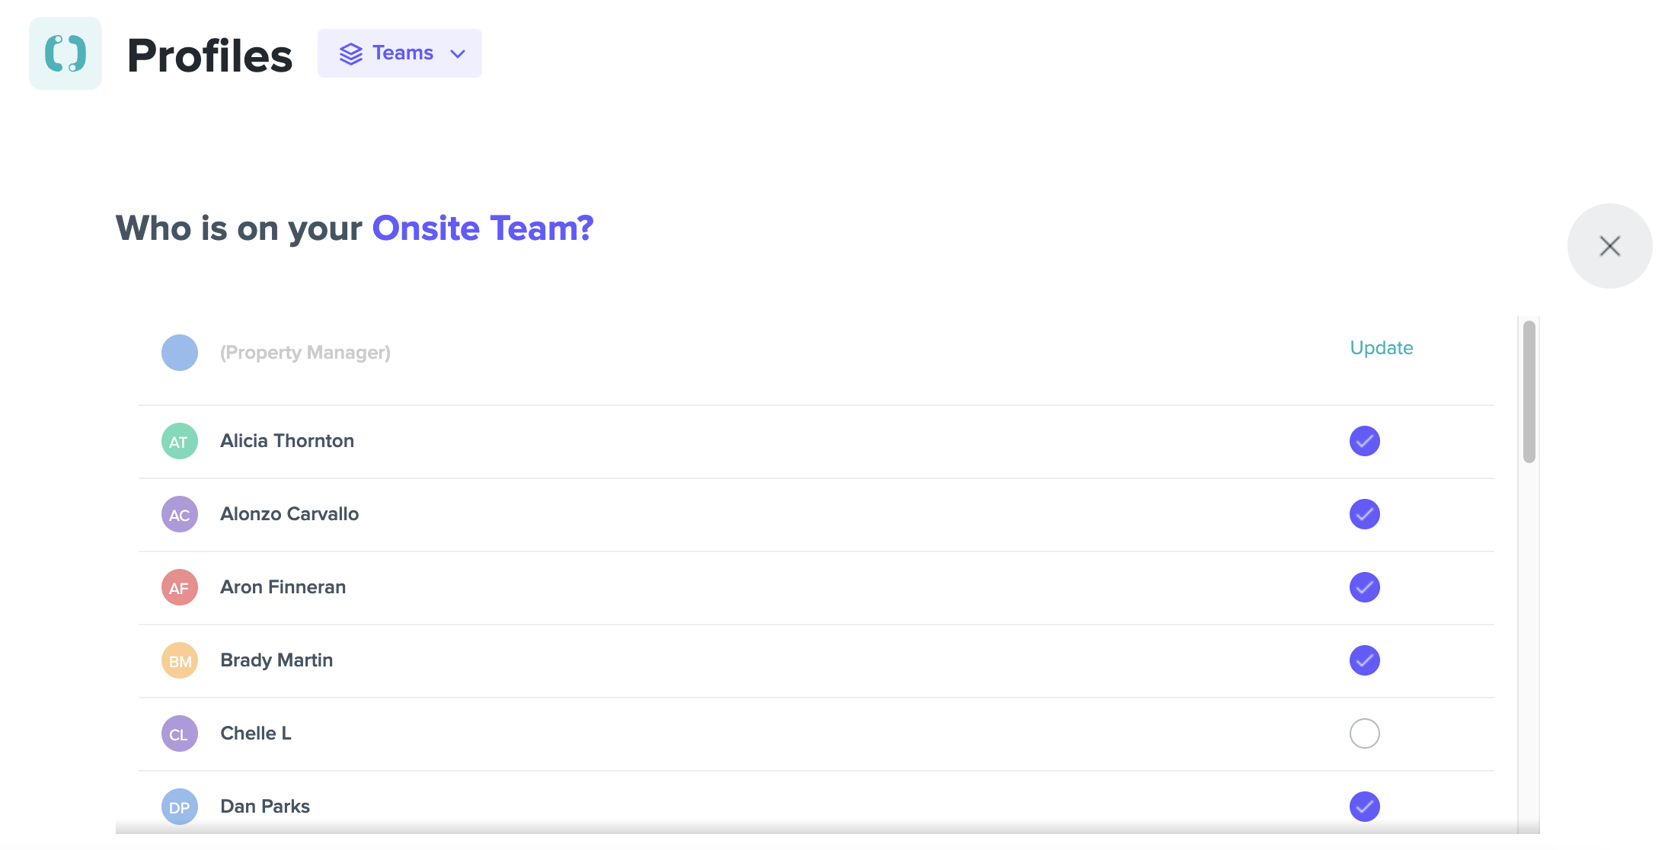Image resolution: width=1668 pixels, height=850 pixels.
Task: Click the team list scrollbar thumb
Action: [x=1529, y=391]
